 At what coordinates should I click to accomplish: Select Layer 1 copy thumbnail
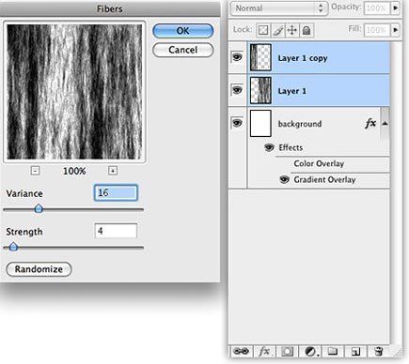(260, 57)
